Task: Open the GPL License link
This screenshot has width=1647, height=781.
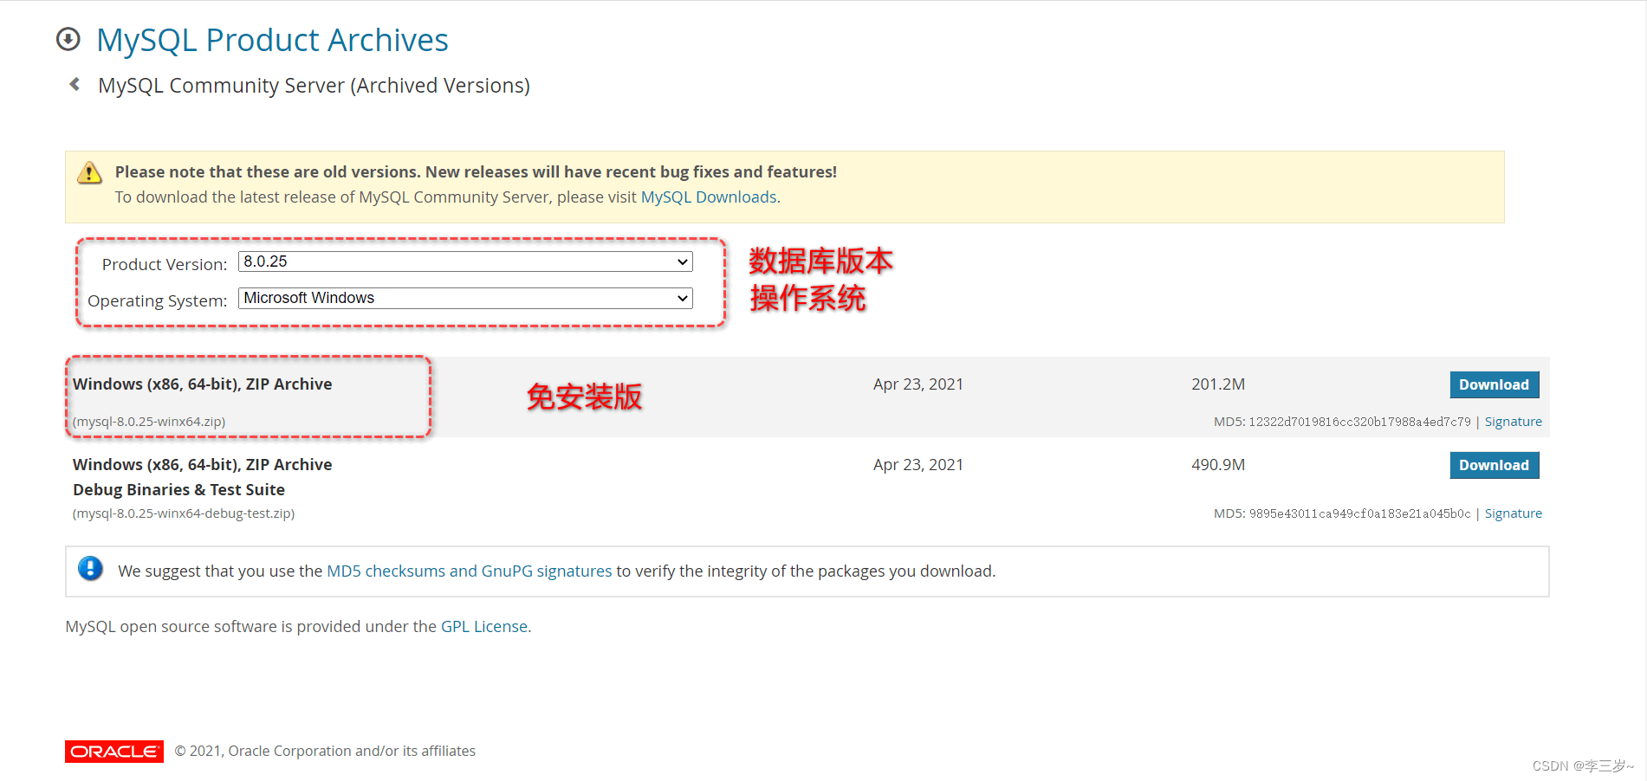Action: [x=484, y=627]
